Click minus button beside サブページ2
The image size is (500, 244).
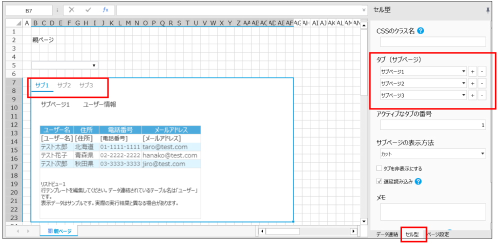click(481, 83)
